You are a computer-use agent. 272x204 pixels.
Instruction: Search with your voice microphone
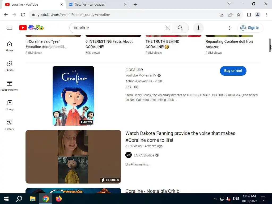198,28
